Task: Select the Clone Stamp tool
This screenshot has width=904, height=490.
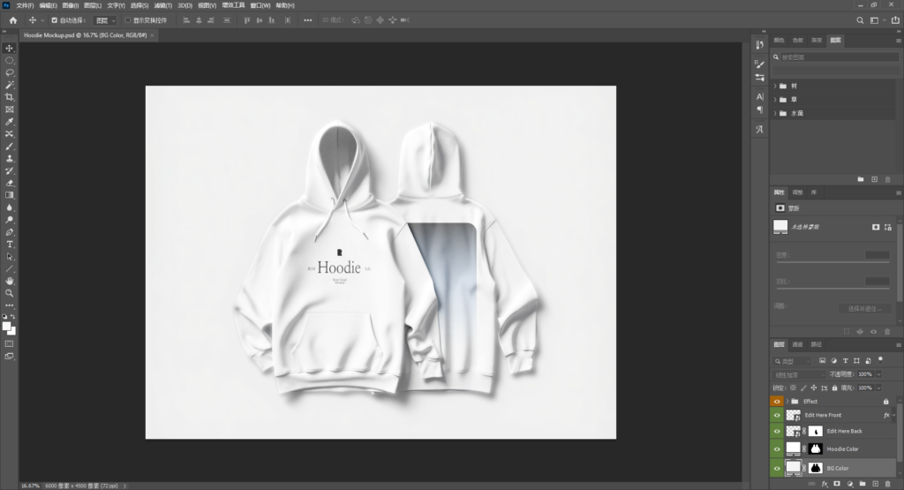Action: [x=9, y=159]
